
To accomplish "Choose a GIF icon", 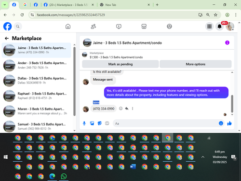I will point(107,124).
